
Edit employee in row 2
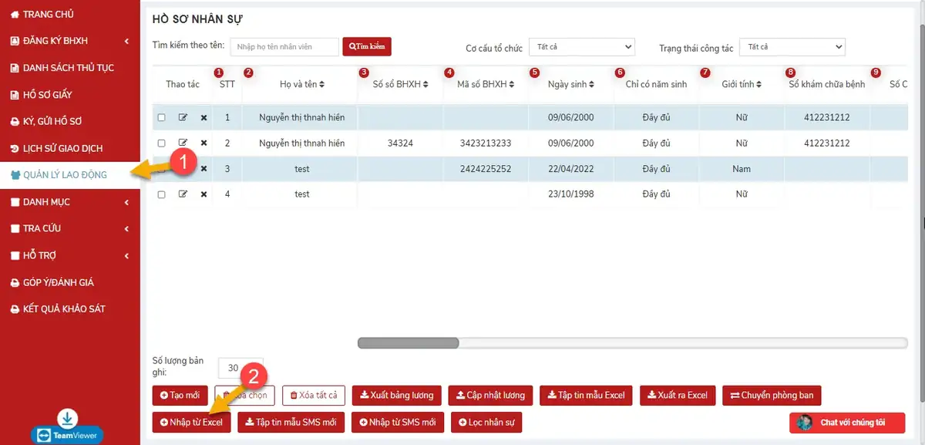[x=183, y=143]
